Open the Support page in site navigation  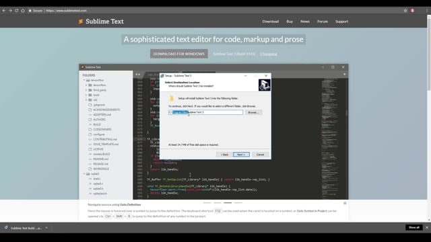341,22
